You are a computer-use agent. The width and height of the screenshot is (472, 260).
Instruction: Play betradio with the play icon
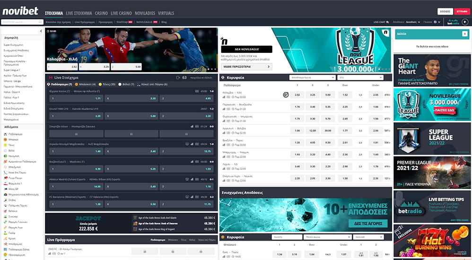point(465,22)
